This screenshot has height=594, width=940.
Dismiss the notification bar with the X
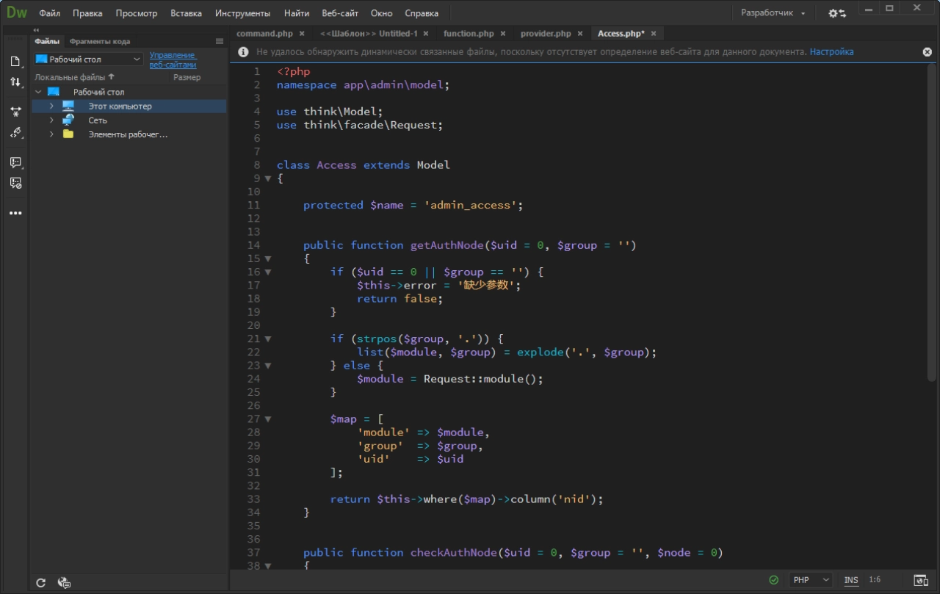tap(928, 52)
